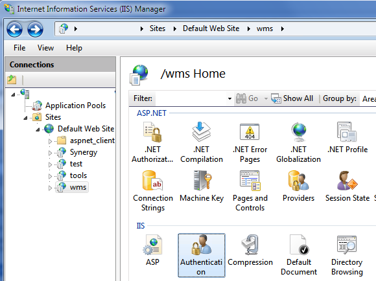Image resolution: width=376 pixels, height=281 pixels.
Task: Expand the wms tree node
Action: [x=50, y=188]
